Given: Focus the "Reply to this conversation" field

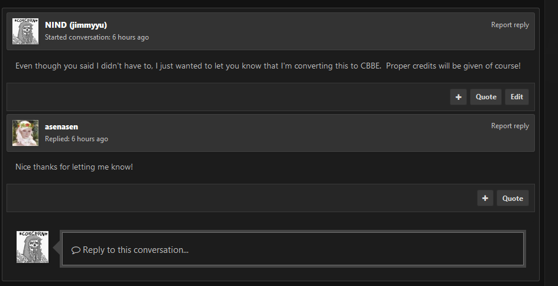Looking at the screenshot, I should click(x=293, y=249).
